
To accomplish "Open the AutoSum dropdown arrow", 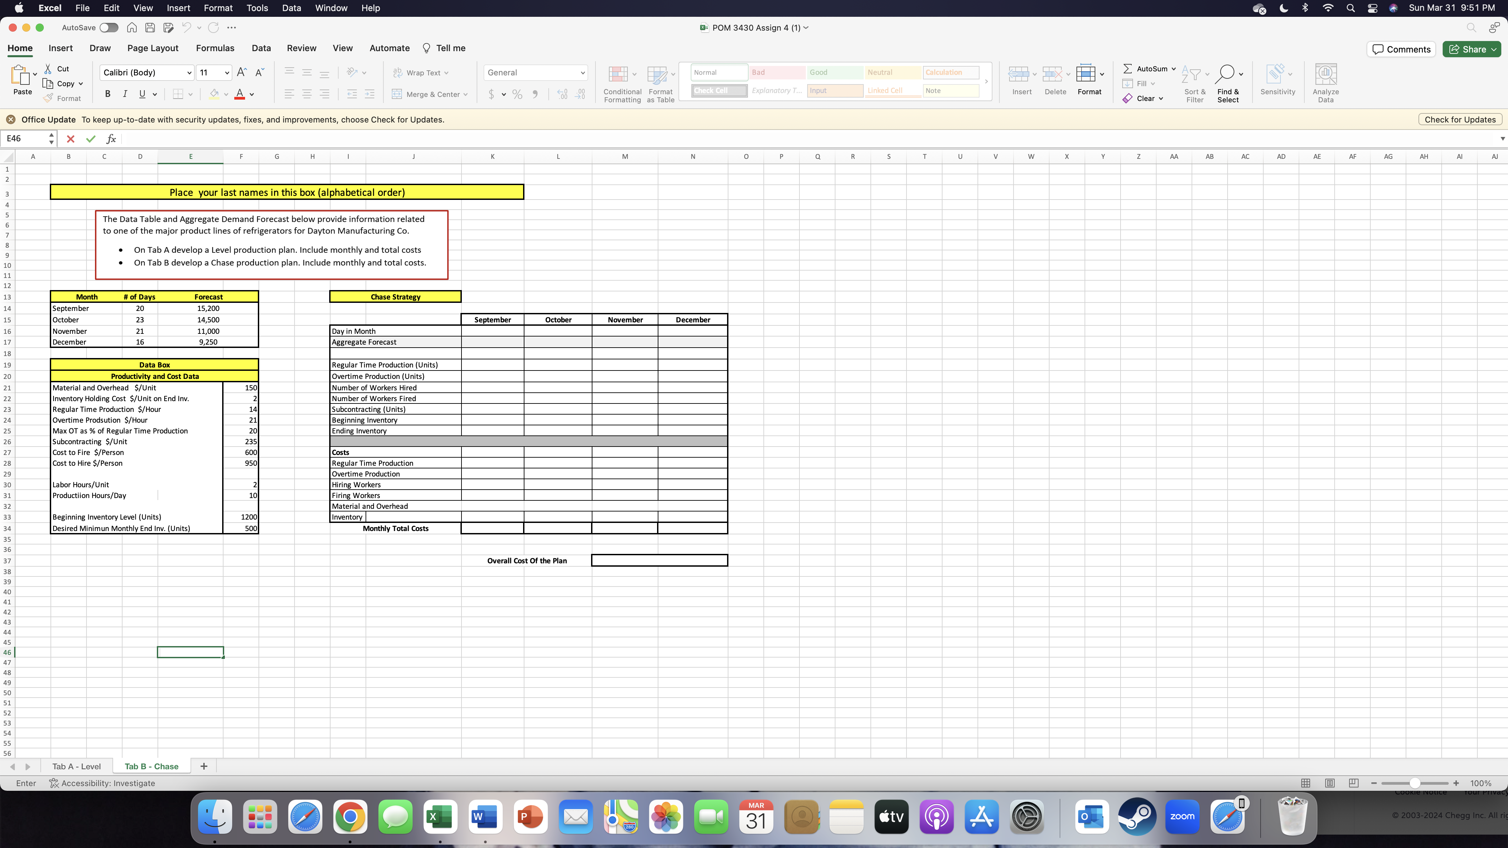I will coord(1173,68).
